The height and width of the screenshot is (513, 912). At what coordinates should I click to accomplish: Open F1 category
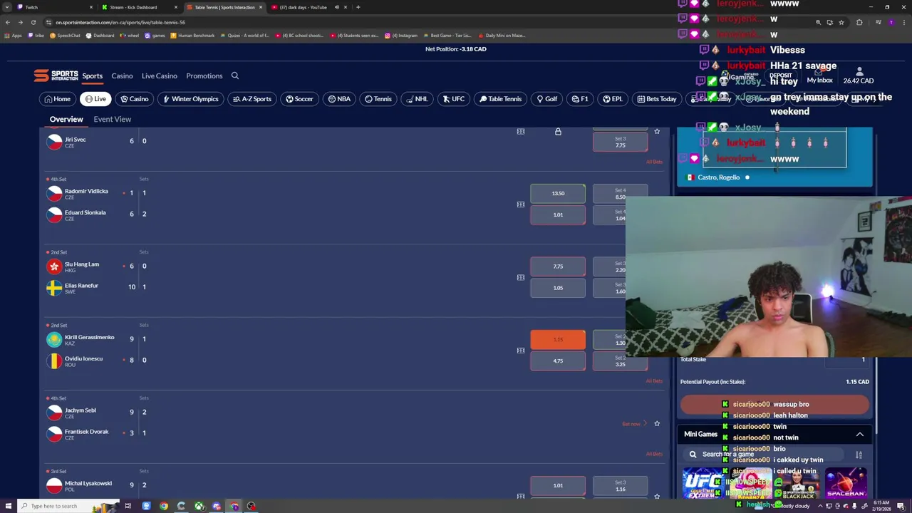(580, 99)
